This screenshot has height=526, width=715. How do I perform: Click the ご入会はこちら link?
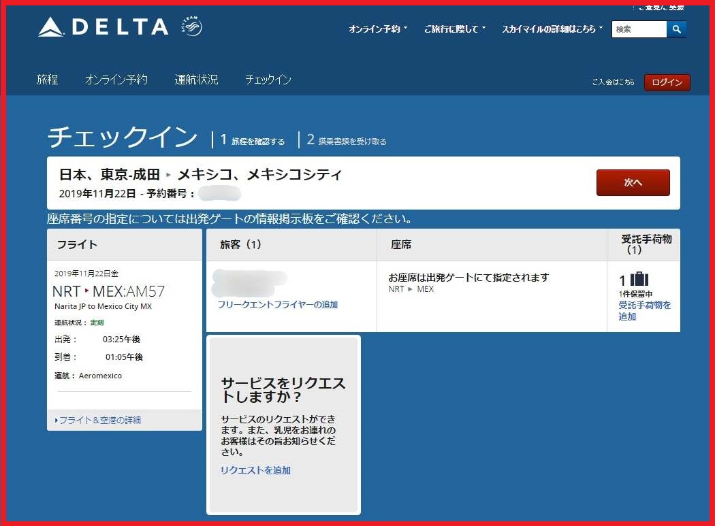click(x=613, y=82)
